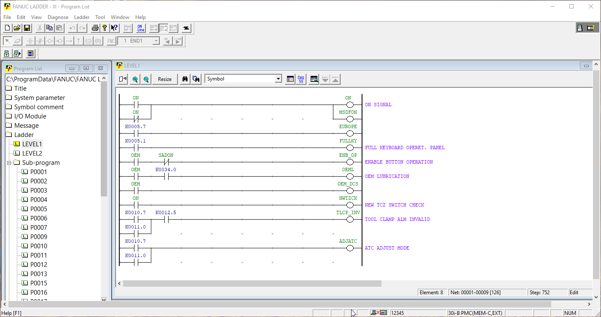Viewport: 601px width, 317px height.
Task: Open the Symbol display mode dropdown
Action: pyautogui.click(x=278, y=79)
